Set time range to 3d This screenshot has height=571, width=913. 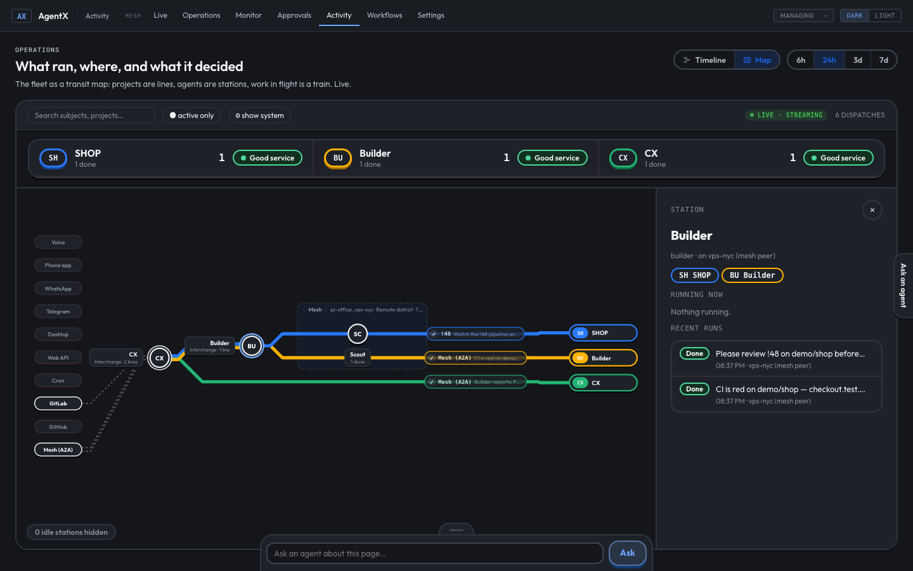click(858, 60)
